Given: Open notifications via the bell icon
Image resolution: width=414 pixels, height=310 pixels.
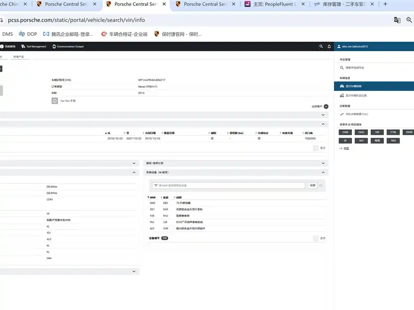Looking at the screenshot, I should pyautogui.click(x=329, y=46).
